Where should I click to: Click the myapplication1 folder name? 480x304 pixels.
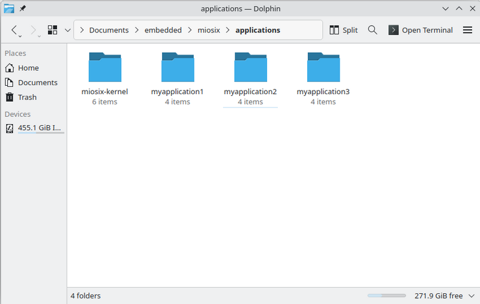(177, 92)
